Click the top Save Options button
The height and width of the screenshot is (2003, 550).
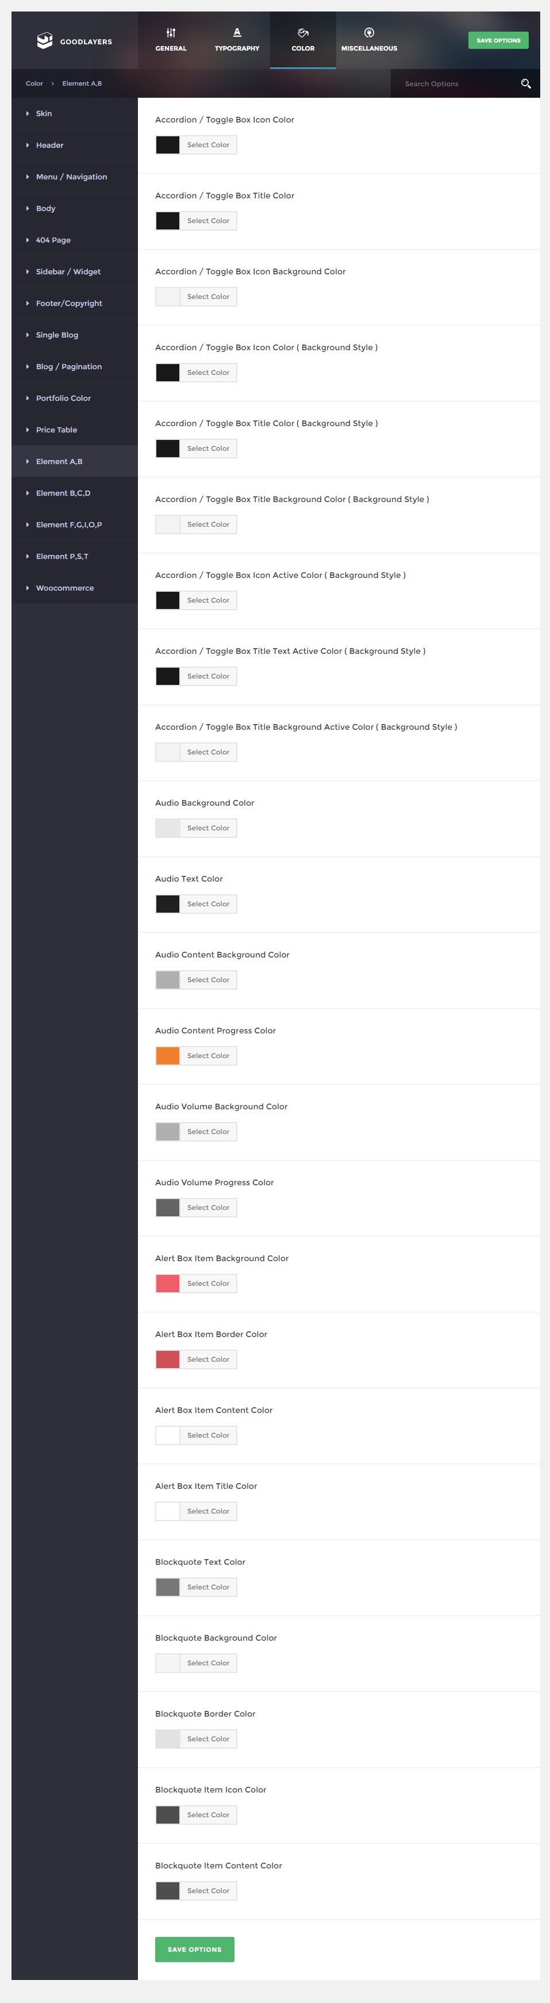(498, 40)
